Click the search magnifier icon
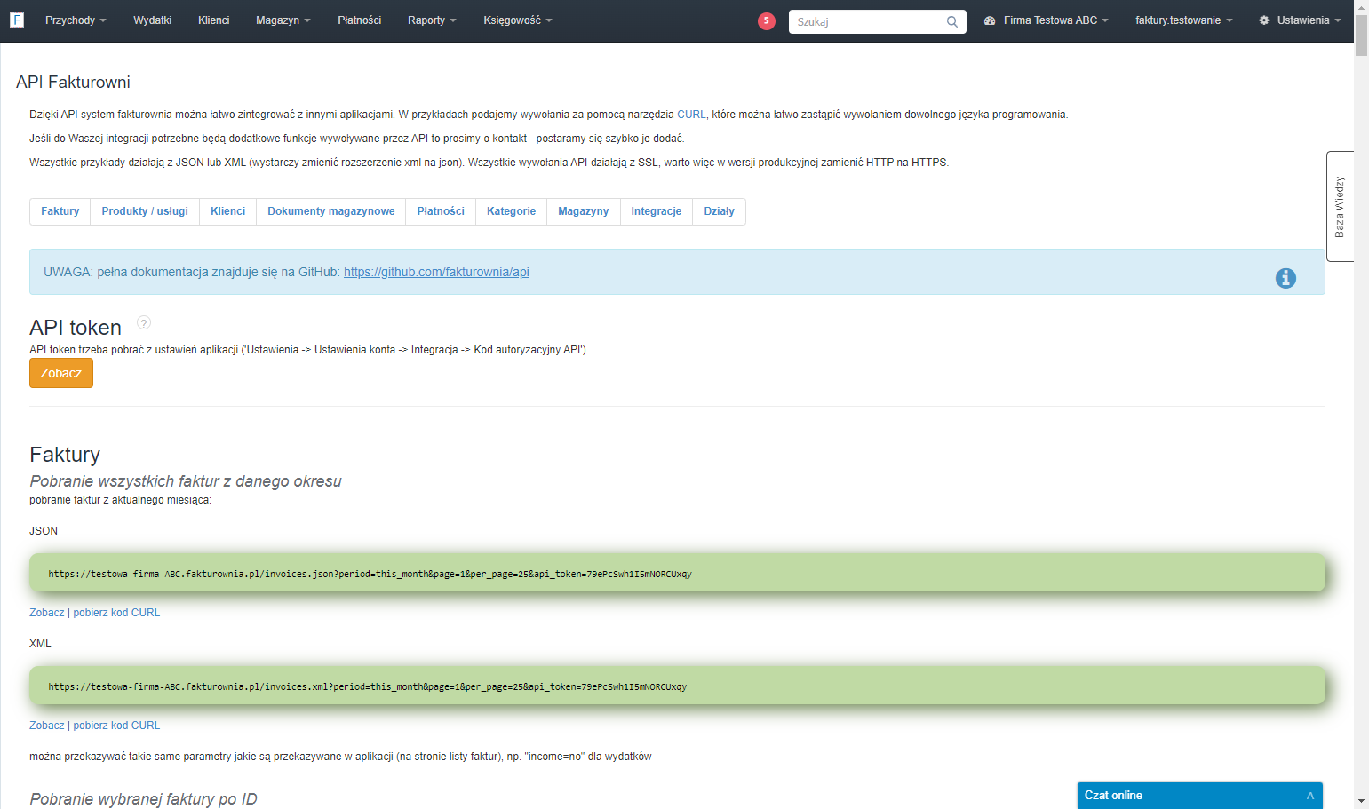Viewport: 1369px width, 809px height. click(x=952, y=21)
